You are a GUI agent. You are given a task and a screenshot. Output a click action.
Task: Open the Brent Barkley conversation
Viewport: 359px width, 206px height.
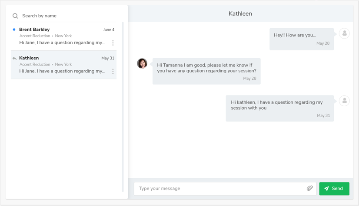63,36
